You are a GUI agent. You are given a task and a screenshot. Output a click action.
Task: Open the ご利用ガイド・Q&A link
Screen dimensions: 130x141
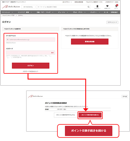(x=112, y=2)
